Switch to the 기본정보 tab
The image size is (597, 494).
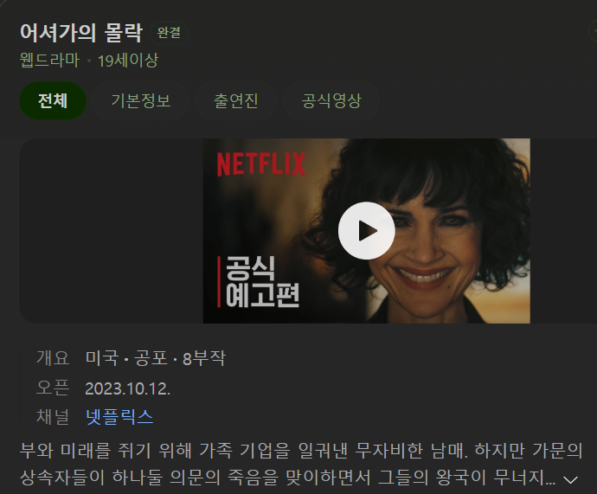pos(140,101)
